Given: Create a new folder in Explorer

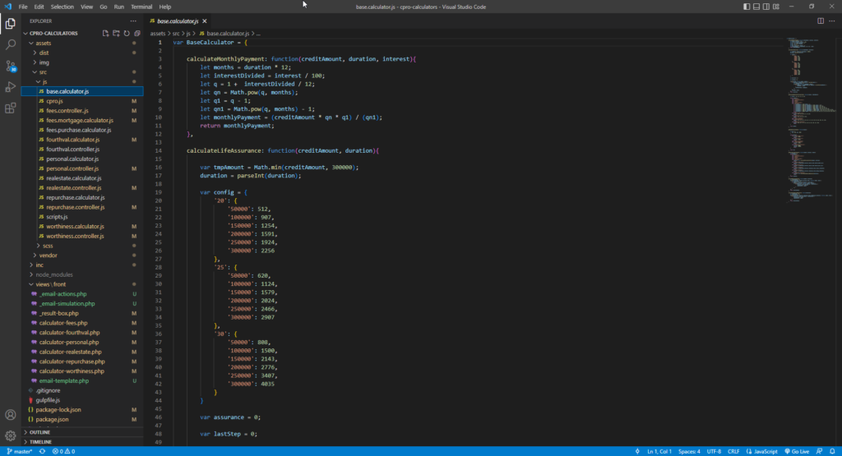Looking at the screenshot, I should pos(116,33).
